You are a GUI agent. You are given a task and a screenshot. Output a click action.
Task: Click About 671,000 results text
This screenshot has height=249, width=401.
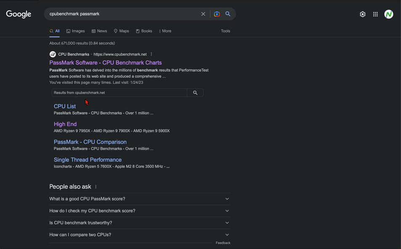pos(82,43)
